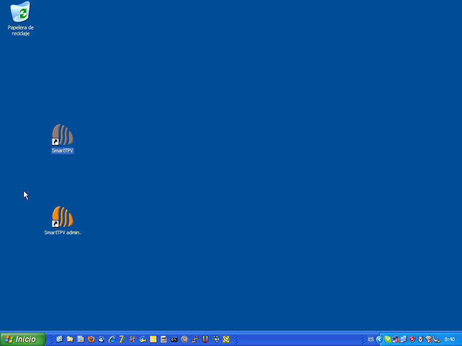Click the yellow fish quick launch icon
The image size is (462, 346).
click(x=143, y=339)
